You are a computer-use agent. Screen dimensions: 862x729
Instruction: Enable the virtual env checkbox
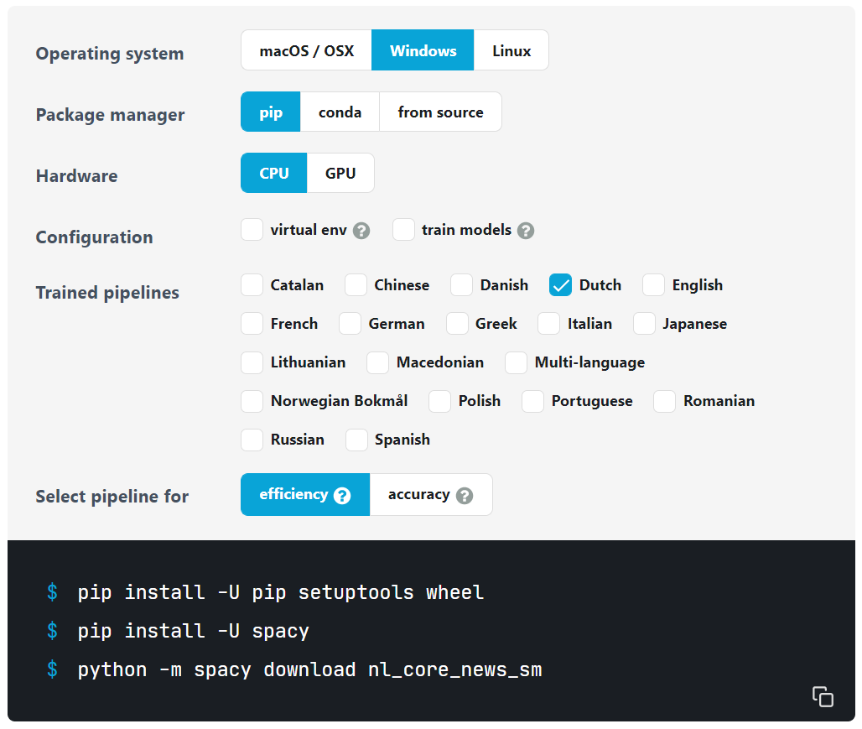(x=252, y=229)
